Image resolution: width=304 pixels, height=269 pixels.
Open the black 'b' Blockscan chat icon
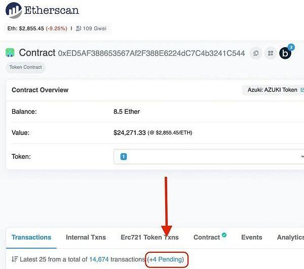tap(285, 53)
